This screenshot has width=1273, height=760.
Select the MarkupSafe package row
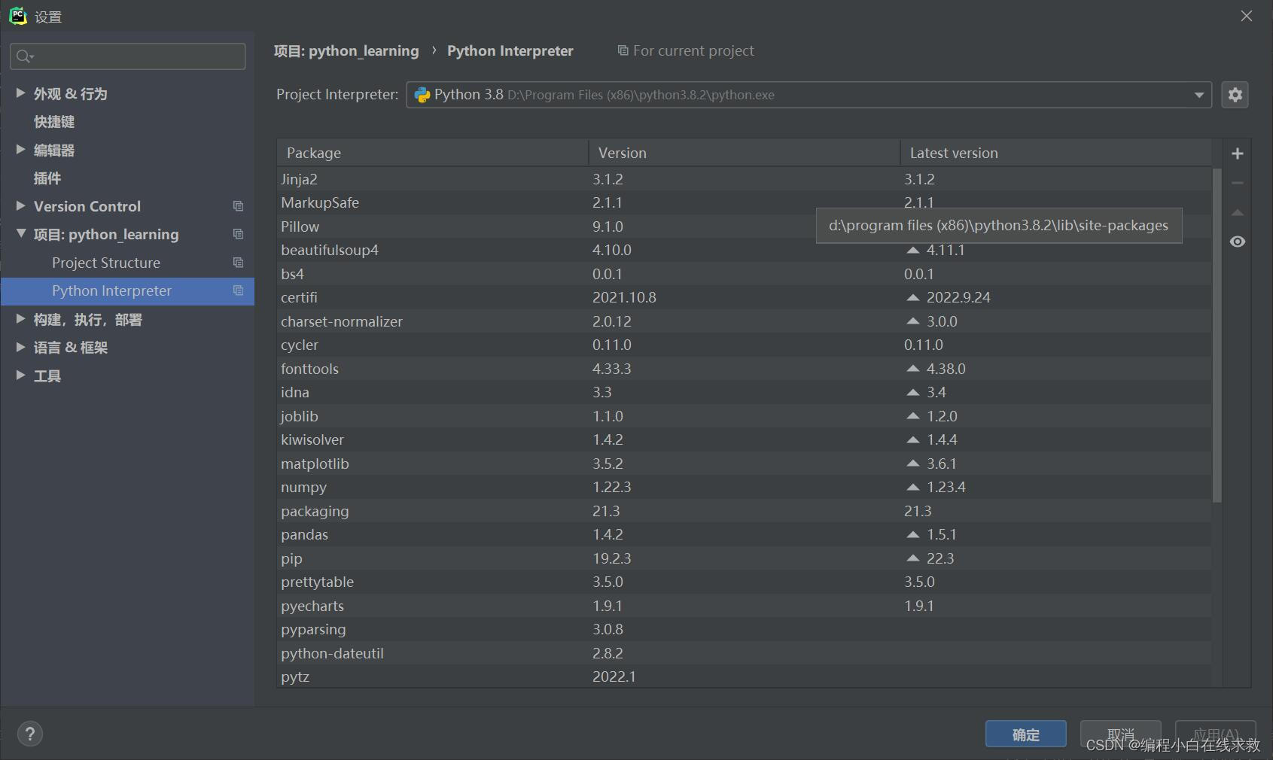744,202
